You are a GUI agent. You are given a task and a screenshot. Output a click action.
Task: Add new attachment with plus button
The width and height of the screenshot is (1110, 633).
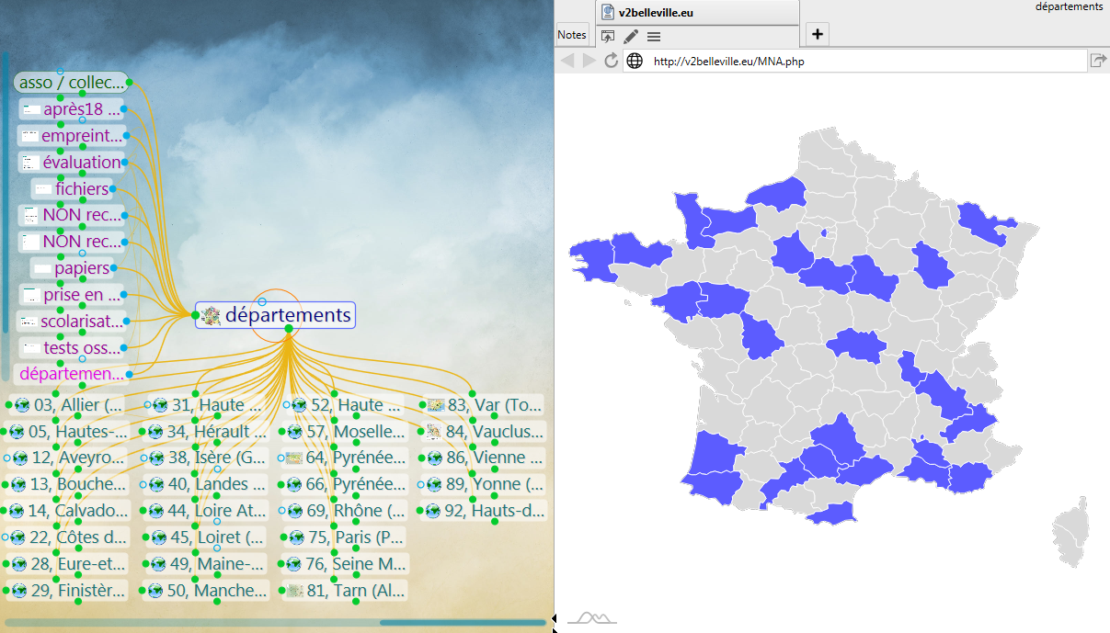[x=818, y=35]
